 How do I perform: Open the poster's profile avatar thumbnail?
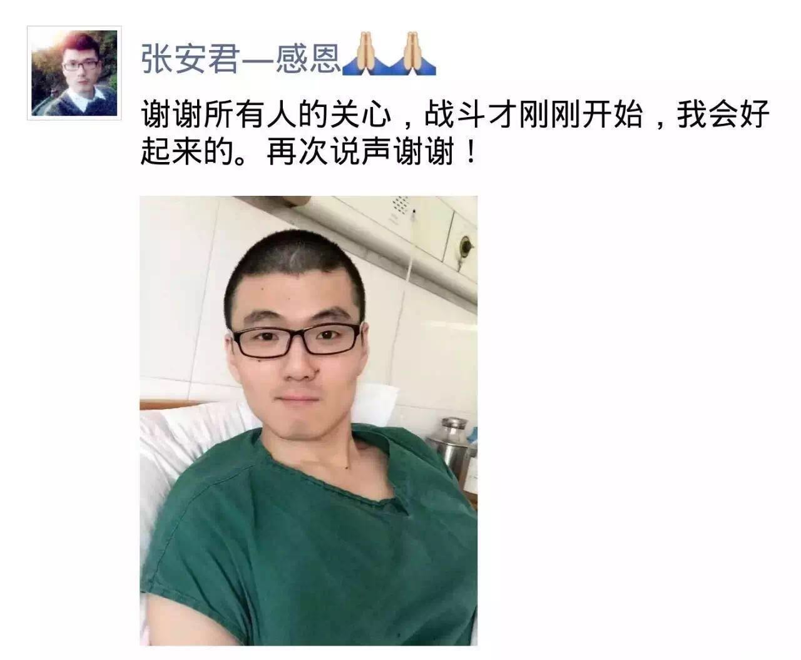tap(74, 73)
